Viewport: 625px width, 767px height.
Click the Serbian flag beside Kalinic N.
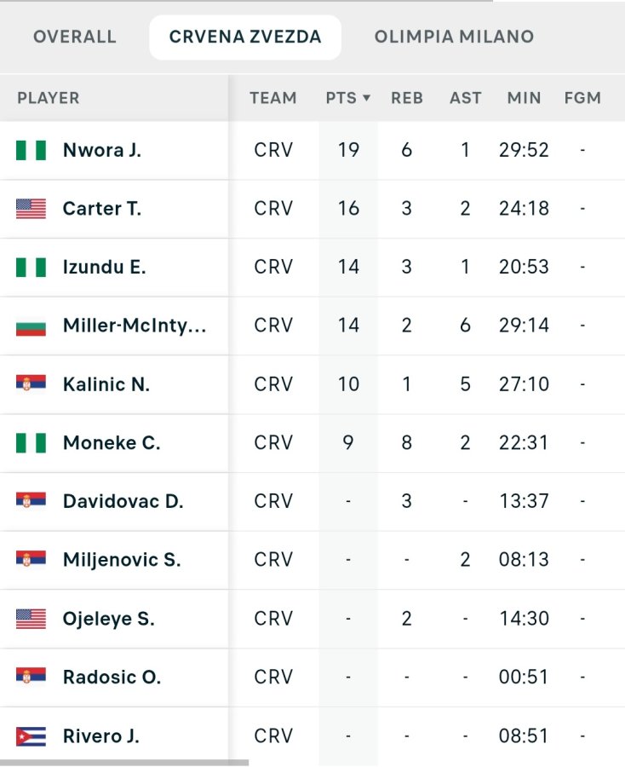pyautogui.click(x=31, y=383)
